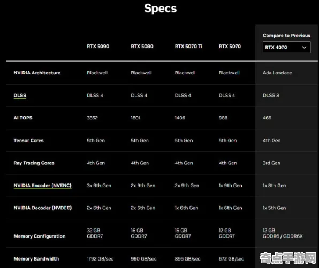The height and width of the screenshot is (268, 319).
Task: Open the RTX 4070 comparison dropdown
Action: (286, 48)
